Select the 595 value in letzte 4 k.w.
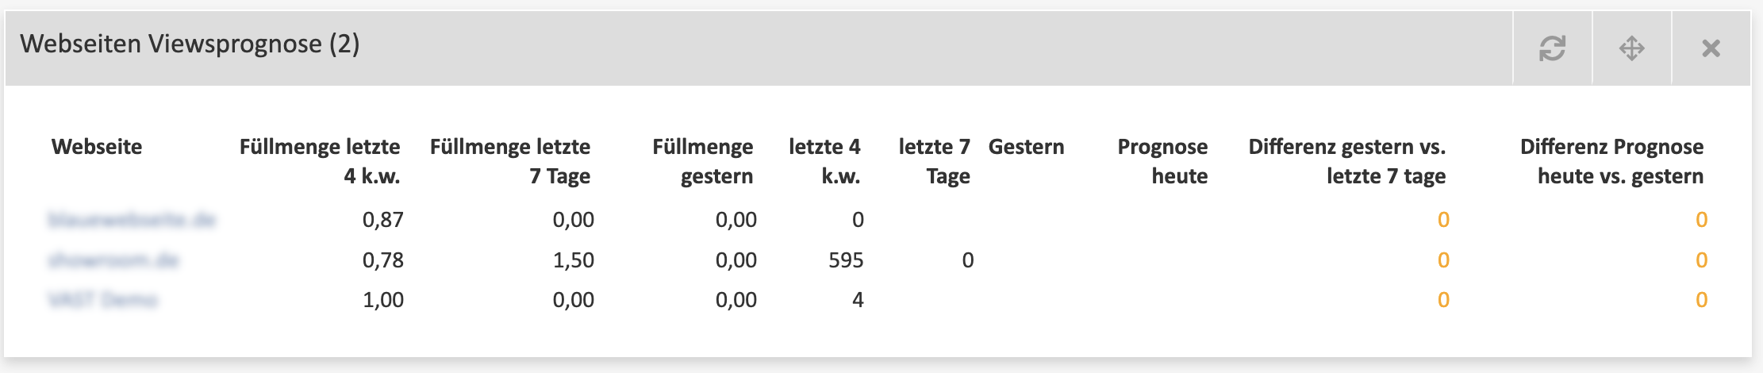The height and width of the screenshot is (373, 1763). [x=846, y=260]
